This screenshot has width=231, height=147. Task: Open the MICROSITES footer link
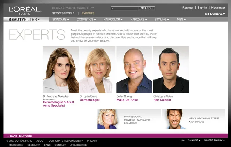pyautogui.click(x=16, y=145)
